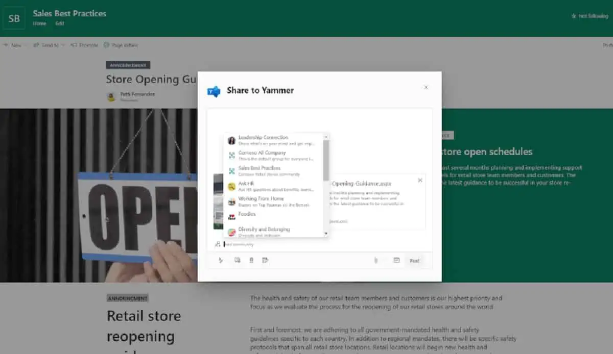Click the community list scroll up arrow
Viewport: 613px width, 354px height.
coord(326,137)
